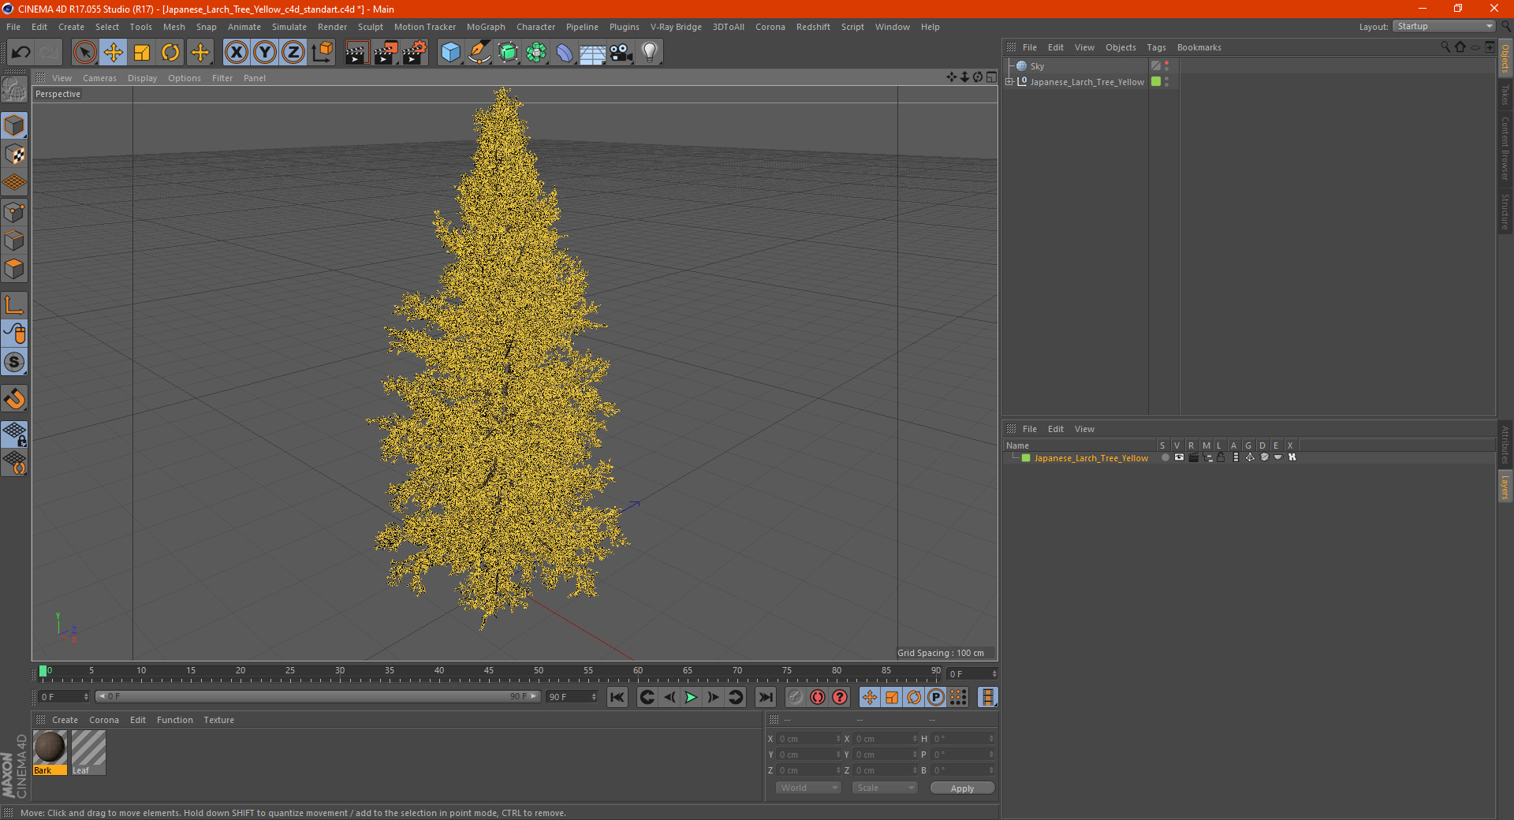Switch to the Content Browser side tab
The image size is (1514, 820).
[x=1505, y=149]
